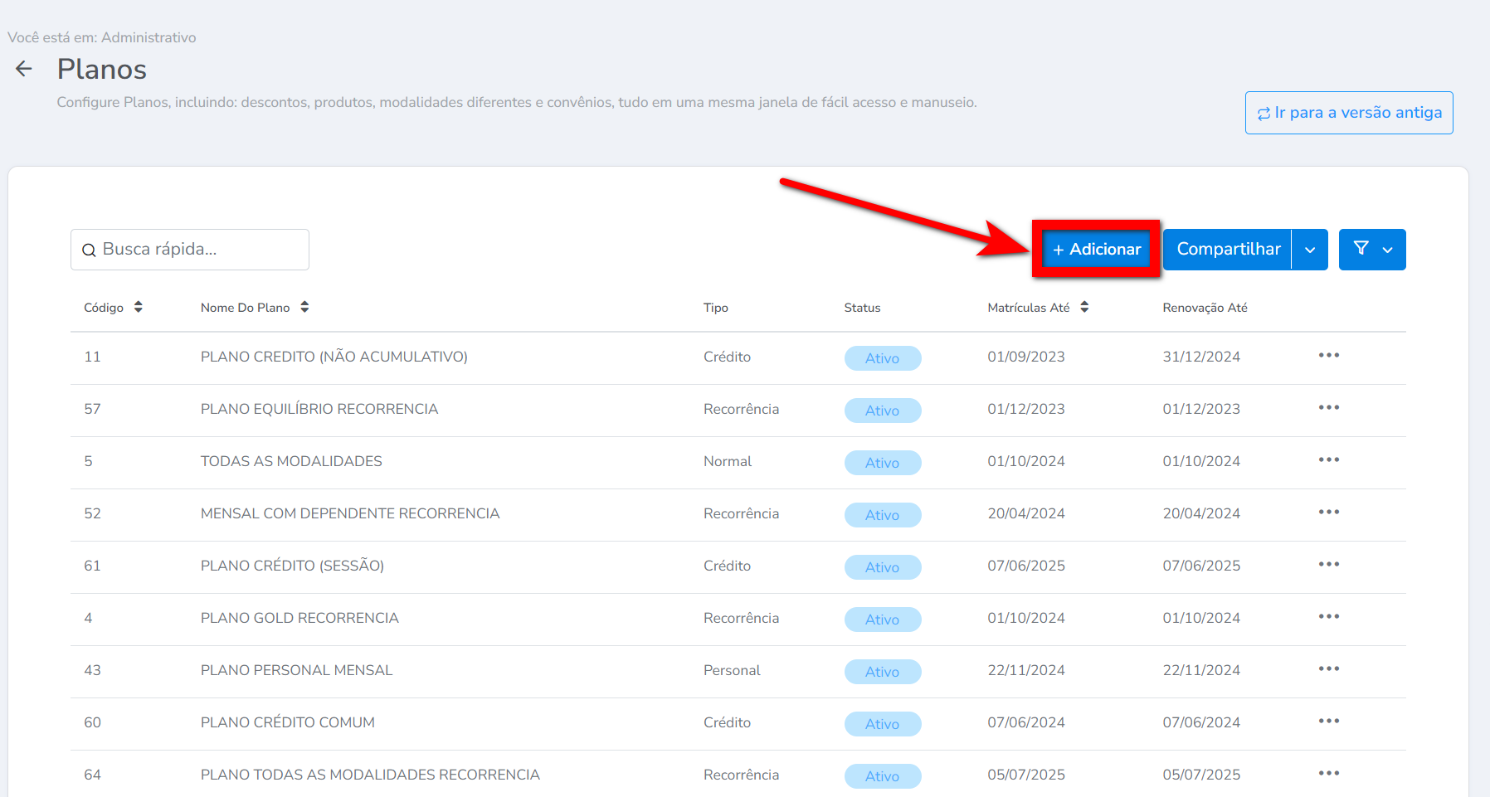Sort the table by Código column
1490x797 pixels.
(x=138, y=308)
